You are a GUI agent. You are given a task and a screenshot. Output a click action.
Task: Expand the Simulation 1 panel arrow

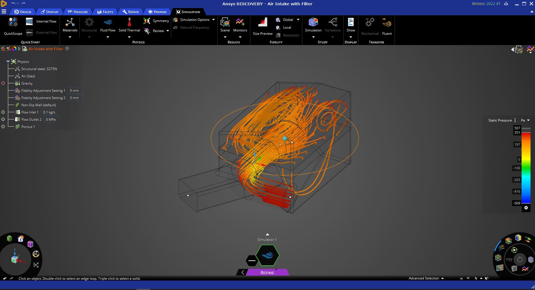coord(267,234)
